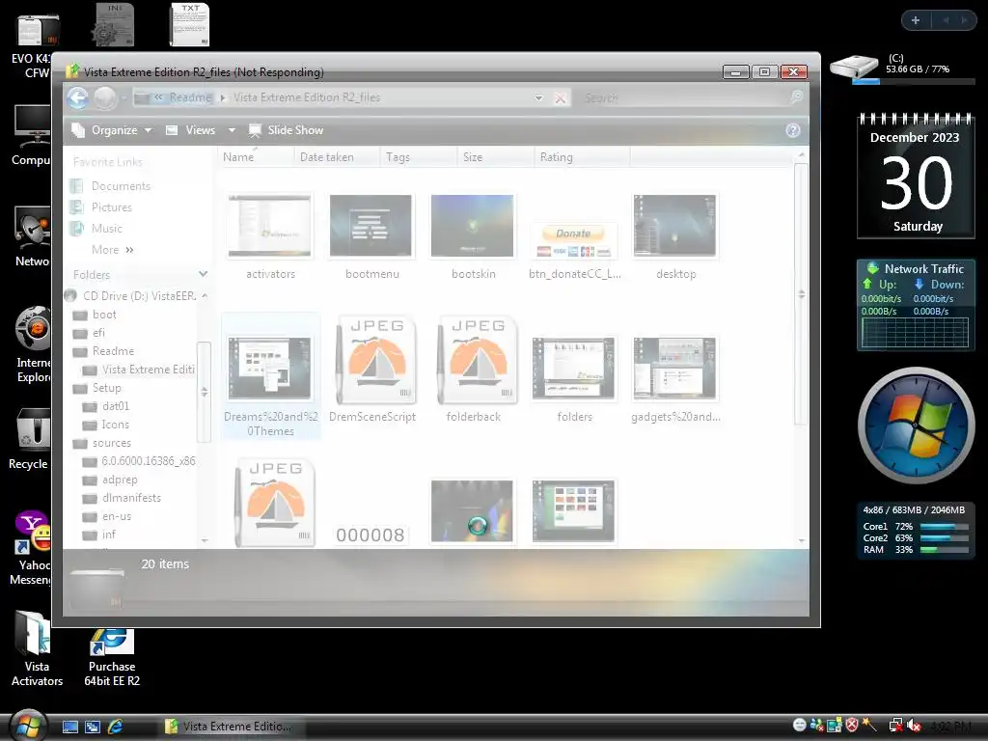Click the C: drive meter gadget
This screenshot has height=741, width=988.
(902, 69)
